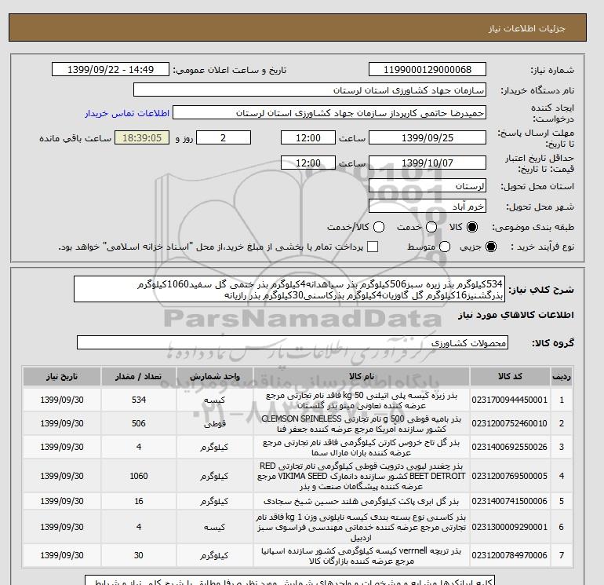604x585 pixels.
Task: Click the general need description text box
Action: click(289, 289)
